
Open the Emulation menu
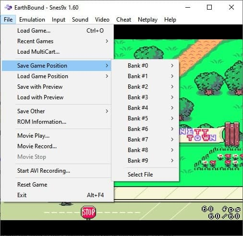coord(32,20)
